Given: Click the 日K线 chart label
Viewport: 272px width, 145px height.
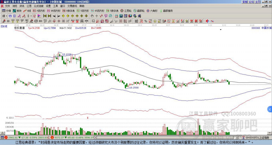Looking at the screenshot, I should [x=4, y=26].
